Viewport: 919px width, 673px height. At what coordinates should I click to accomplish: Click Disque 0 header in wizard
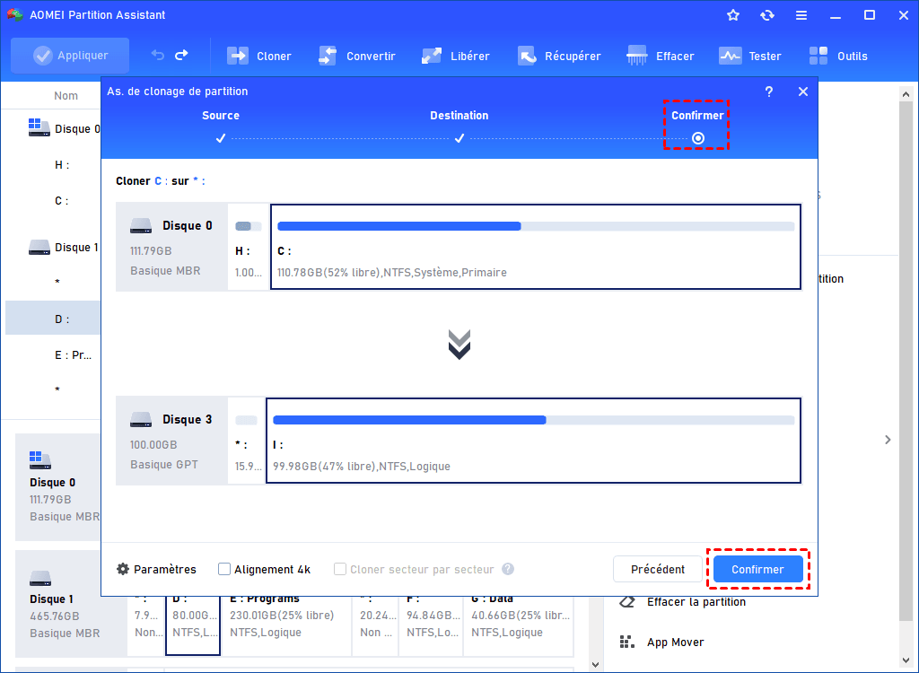(x=171, y=247)
